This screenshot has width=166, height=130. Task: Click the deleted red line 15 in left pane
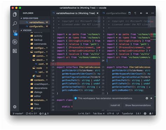75,64
